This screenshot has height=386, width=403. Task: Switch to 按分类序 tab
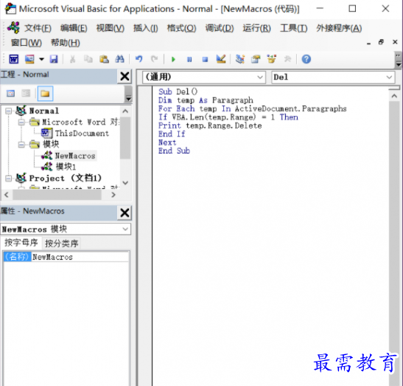61,244
